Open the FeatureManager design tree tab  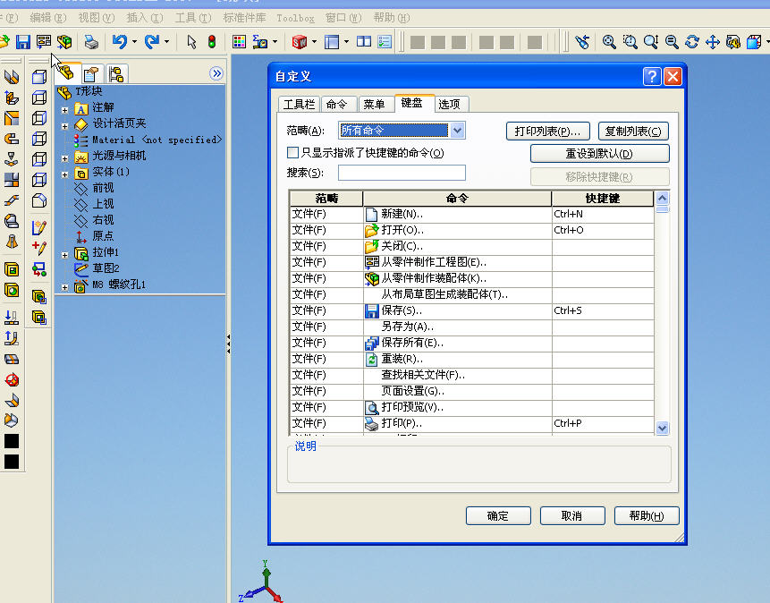click(x=66, y=73)
